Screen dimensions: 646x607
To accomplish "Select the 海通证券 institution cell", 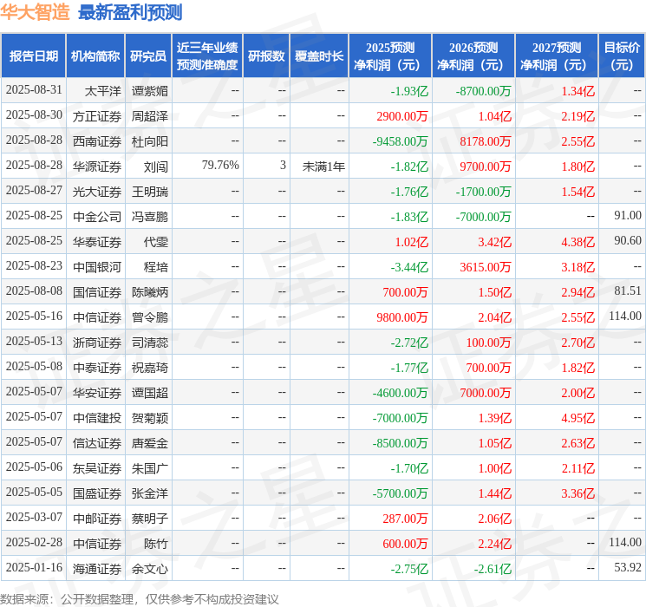I will [x=97, y=569].
